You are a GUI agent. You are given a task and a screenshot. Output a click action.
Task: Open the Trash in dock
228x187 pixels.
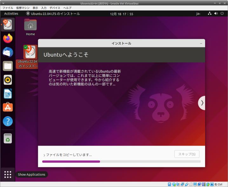pyautogui.click(x=8, y=139)
